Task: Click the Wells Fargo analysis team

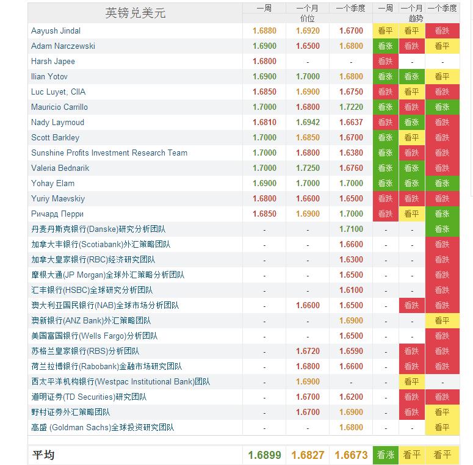Action: 95,336
